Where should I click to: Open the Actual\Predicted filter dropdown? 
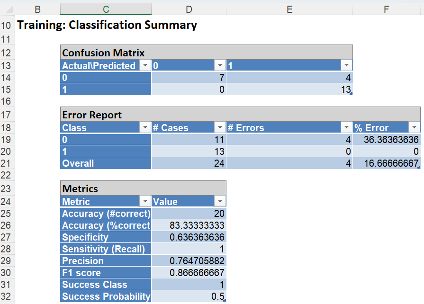[145, 66]
